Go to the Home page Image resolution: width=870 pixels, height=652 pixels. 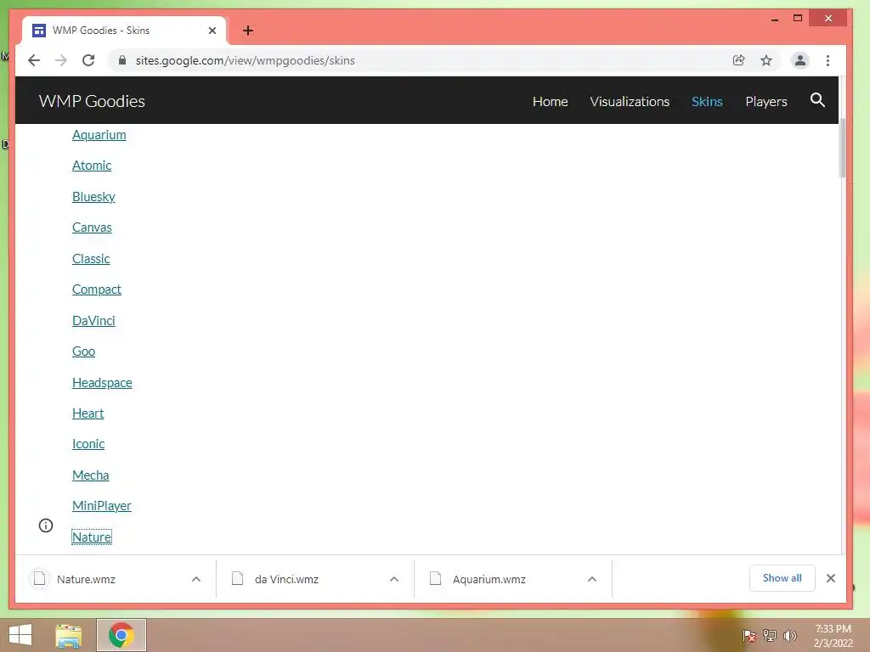click(550, 102)
